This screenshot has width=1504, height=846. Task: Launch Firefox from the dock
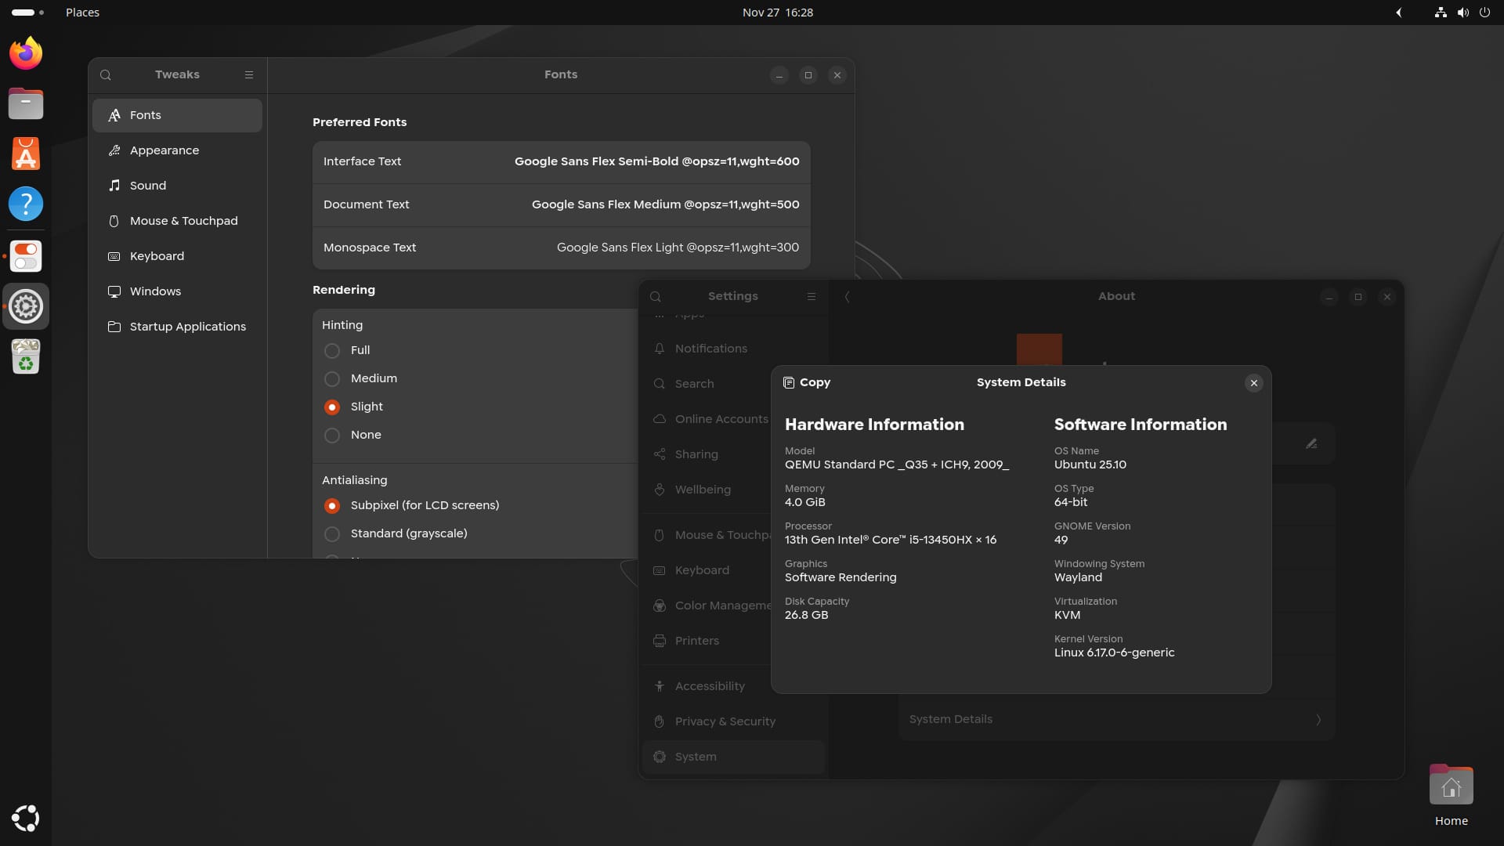tap(25, 52)
